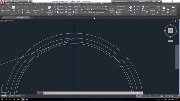Expand the Layers panel

(x=95, y=15)
